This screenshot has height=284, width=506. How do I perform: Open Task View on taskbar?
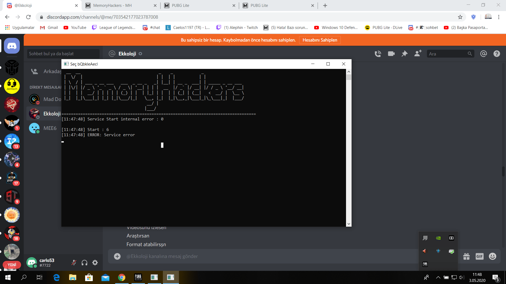40,277
